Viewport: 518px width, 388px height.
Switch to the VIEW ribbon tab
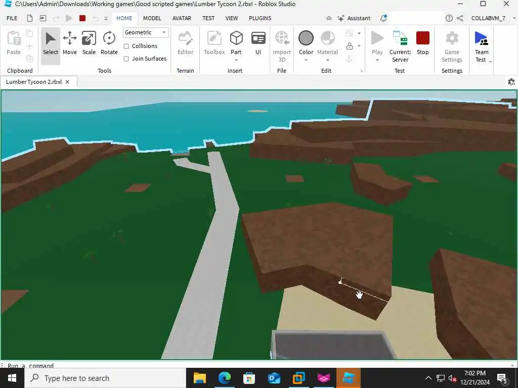[232, 18]
